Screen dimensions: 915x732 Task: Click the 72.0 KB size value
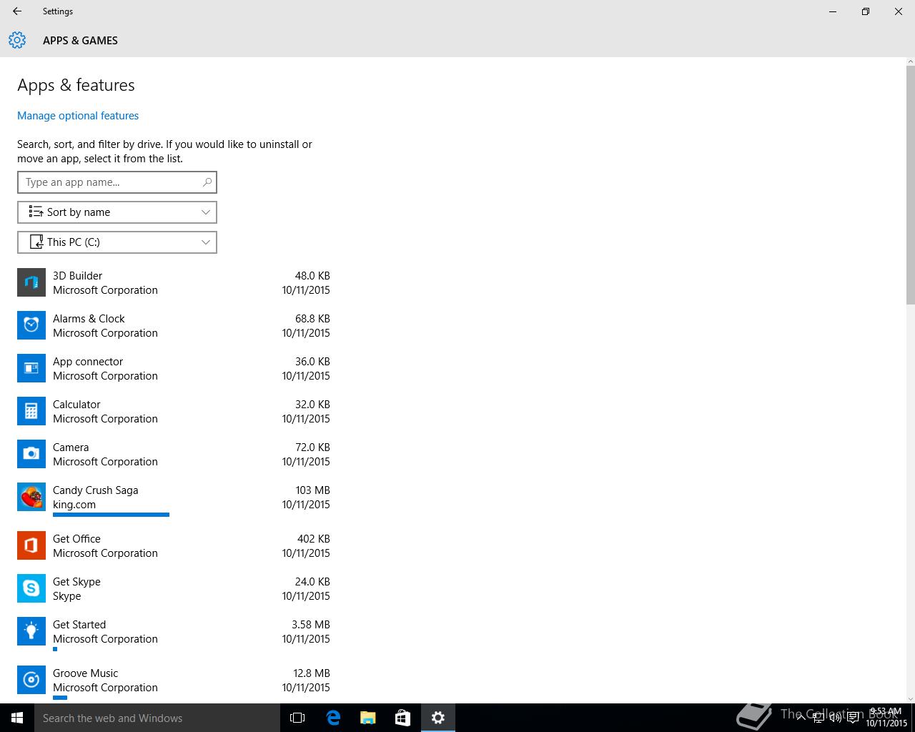click(x=312, y=447)
